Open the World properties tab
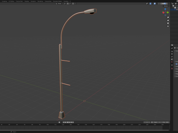The width and height of the screenshot is (178, 133). (172, 62)
